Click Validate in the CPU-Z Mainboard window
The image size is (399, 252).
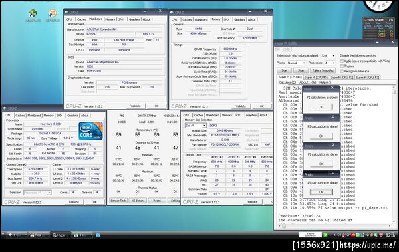(136, 106)
